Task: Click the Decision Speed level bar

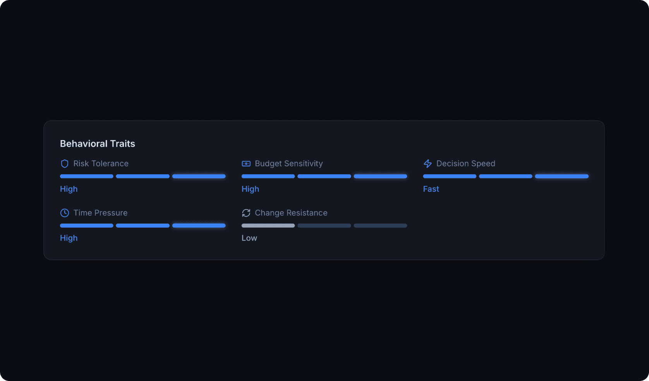Action: pyautogui.click(x=506, y=176)
